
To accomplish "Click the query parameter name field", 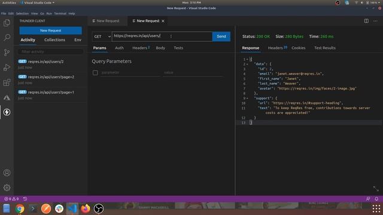I will (130, 73).
